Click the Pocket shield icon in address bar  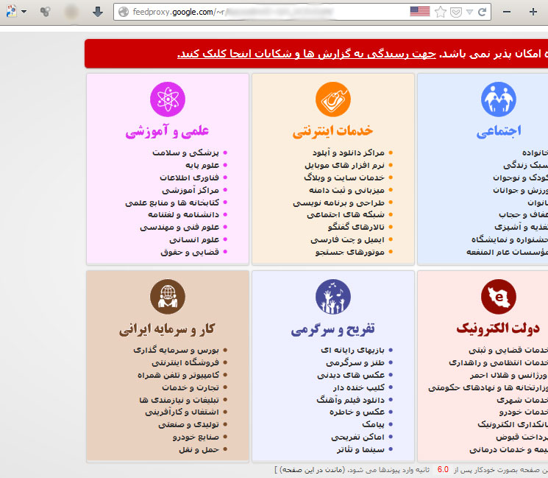(456, 13)
